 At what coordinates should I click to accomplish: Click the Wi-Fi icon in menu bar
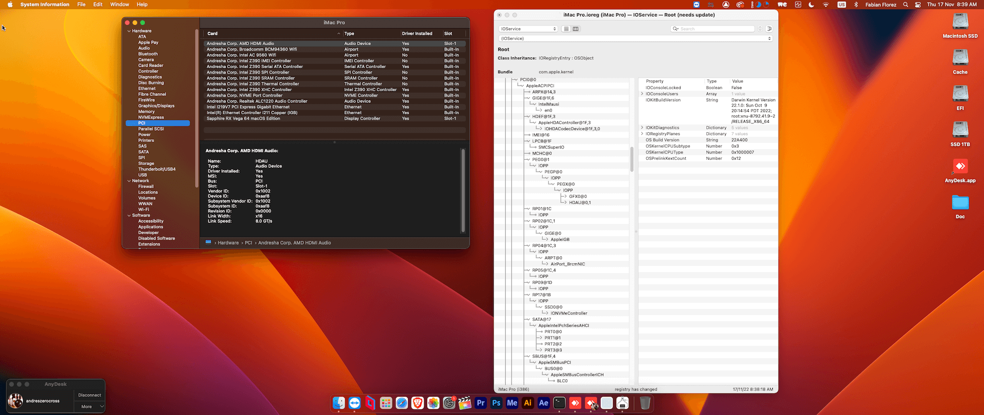pyautogui.click(x=826, y=5)
